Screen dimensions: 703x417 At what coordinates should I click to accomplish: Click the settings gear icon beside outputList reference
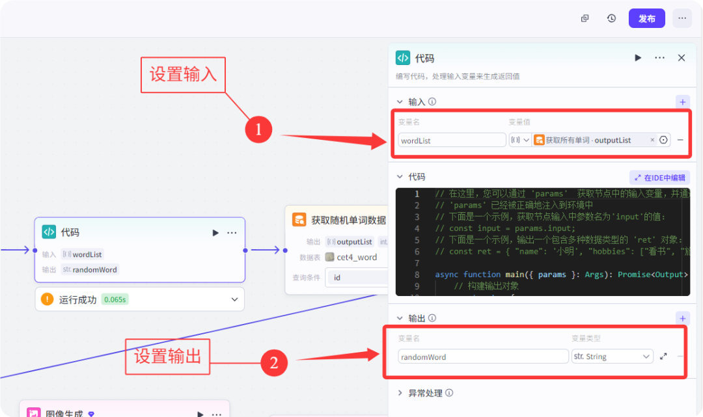[x=663, y=139]
